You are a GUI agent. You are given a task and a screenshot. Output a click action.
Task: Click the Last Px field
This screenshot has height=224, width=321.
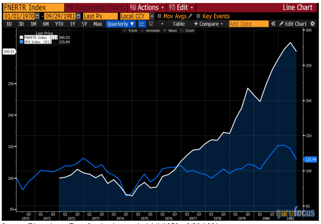click(x=101, y=16)
